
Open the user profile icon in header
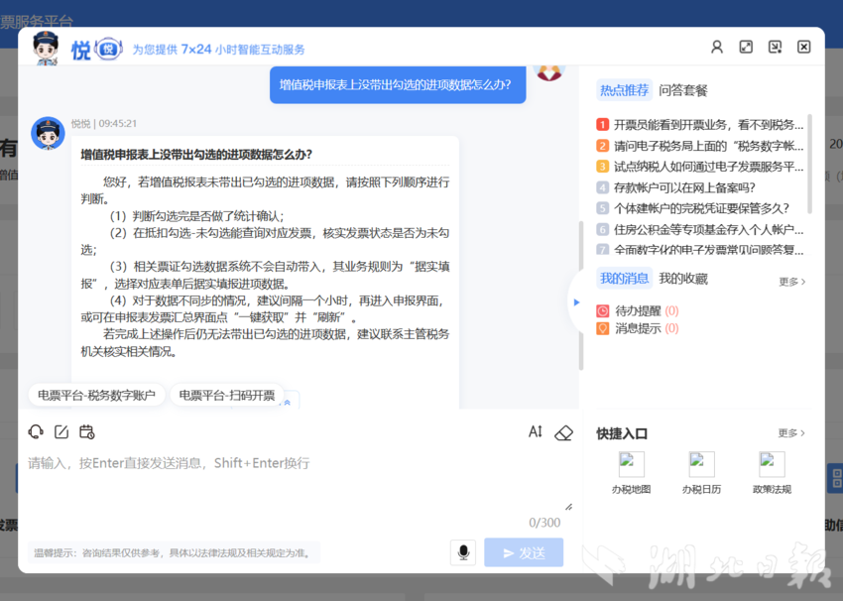coord(717,48)
